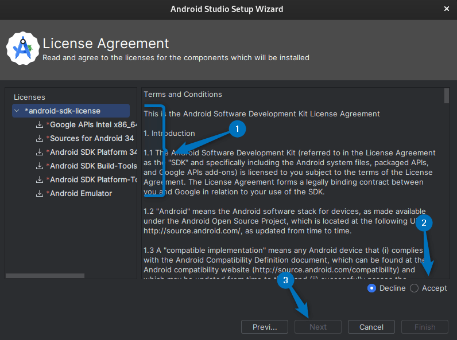Click the Licenses panel horizontal scrollbar
457x340 pixels.
pos(45,276)
